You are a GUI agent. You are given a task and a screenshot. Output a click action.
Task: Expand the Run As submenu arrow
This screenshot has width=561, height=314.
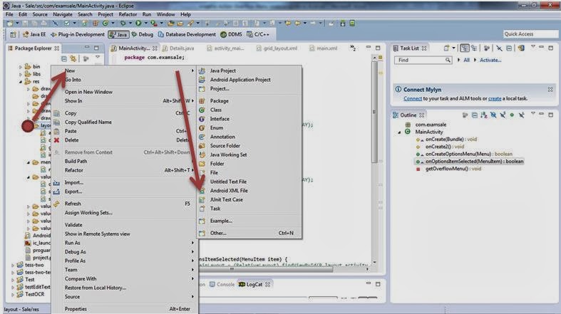coord(192,243)
